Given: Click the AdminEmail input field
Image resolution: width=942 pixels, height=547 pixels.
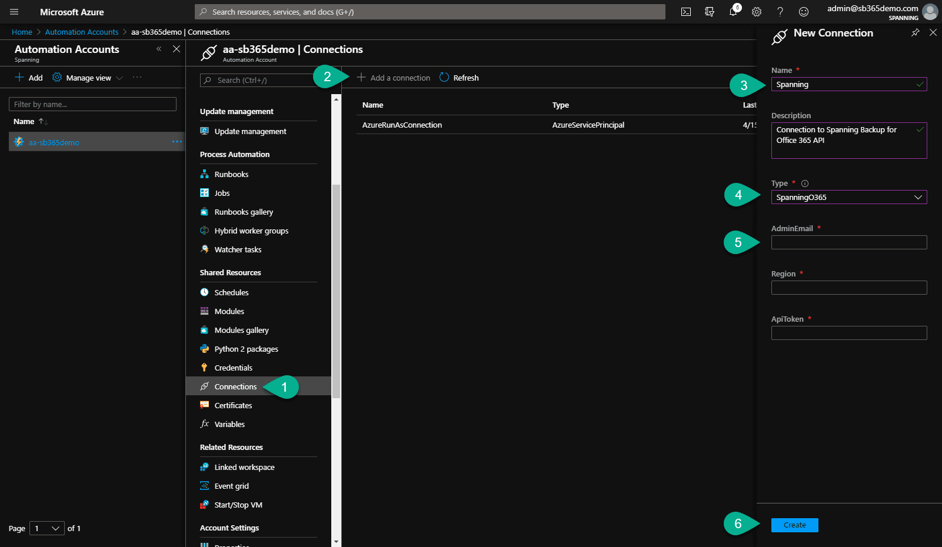Looking at the screenshot, I should tap(849, 242).
